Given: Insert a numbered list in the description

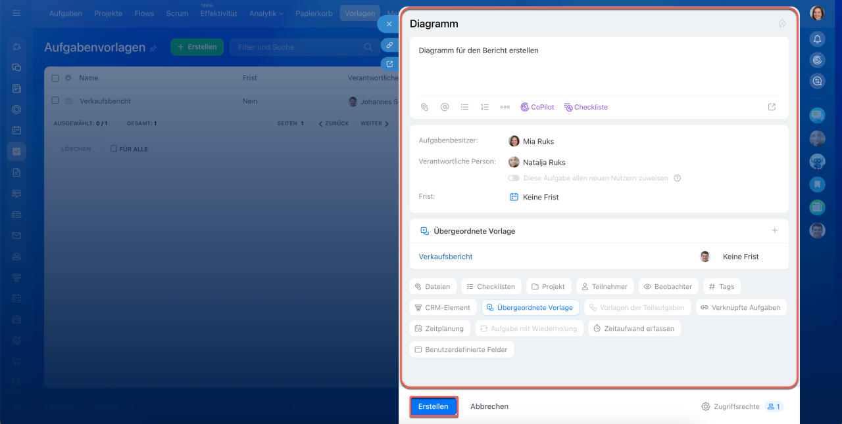Looking at the screenshot, I should (x=485, y=107).
